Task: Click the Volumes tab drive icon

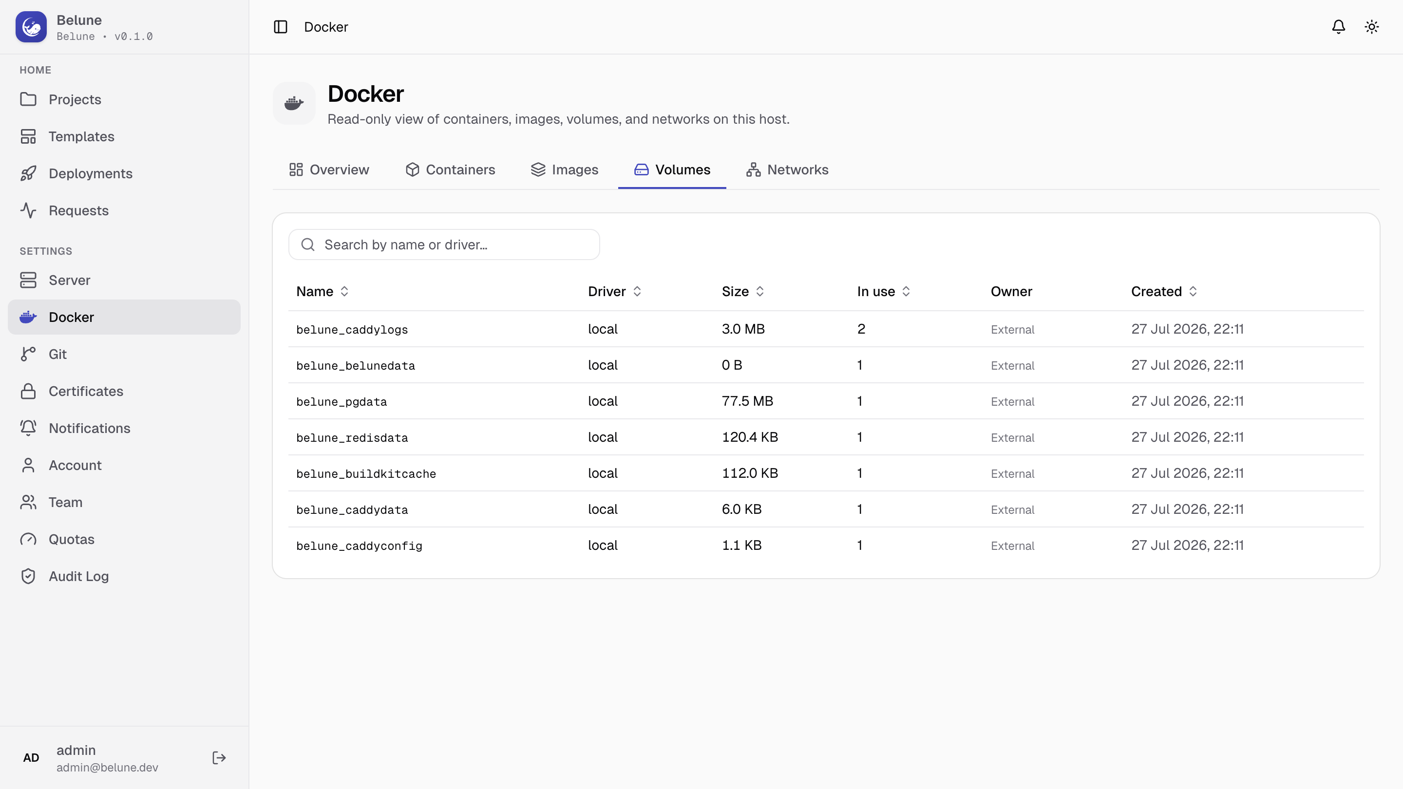Action: point(642,169)
